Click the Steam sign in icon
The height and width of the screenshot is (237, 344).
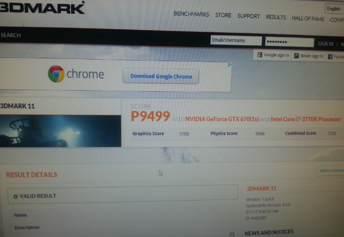tap(296, 56)
